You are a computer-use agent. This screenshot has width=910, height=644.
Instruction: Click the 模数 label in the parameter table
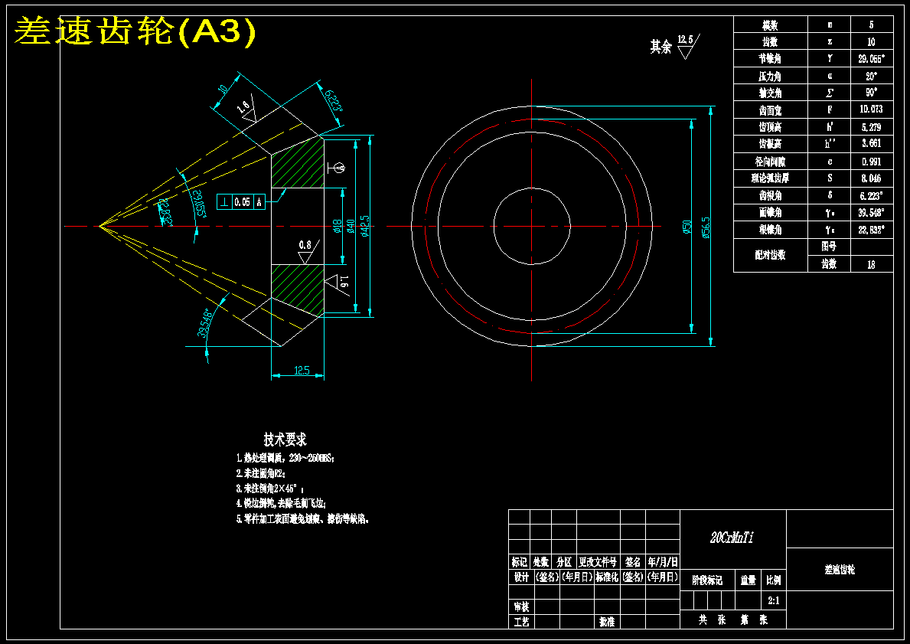[x=770, y=25]
